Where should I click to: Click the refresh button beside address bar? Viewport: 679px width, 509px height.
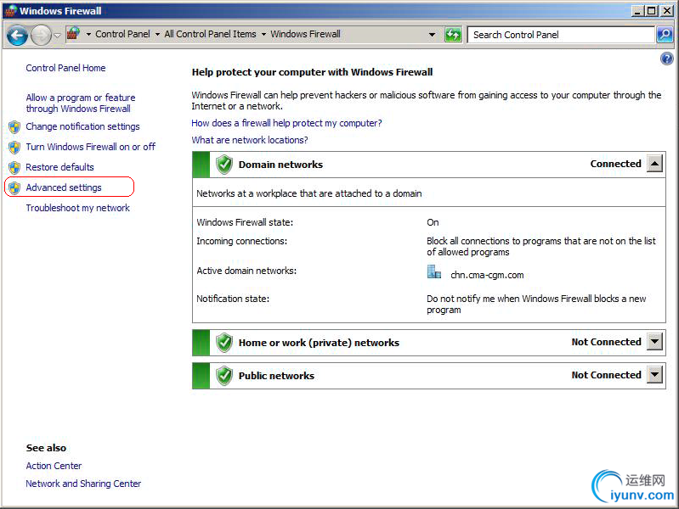click(453, 35)
